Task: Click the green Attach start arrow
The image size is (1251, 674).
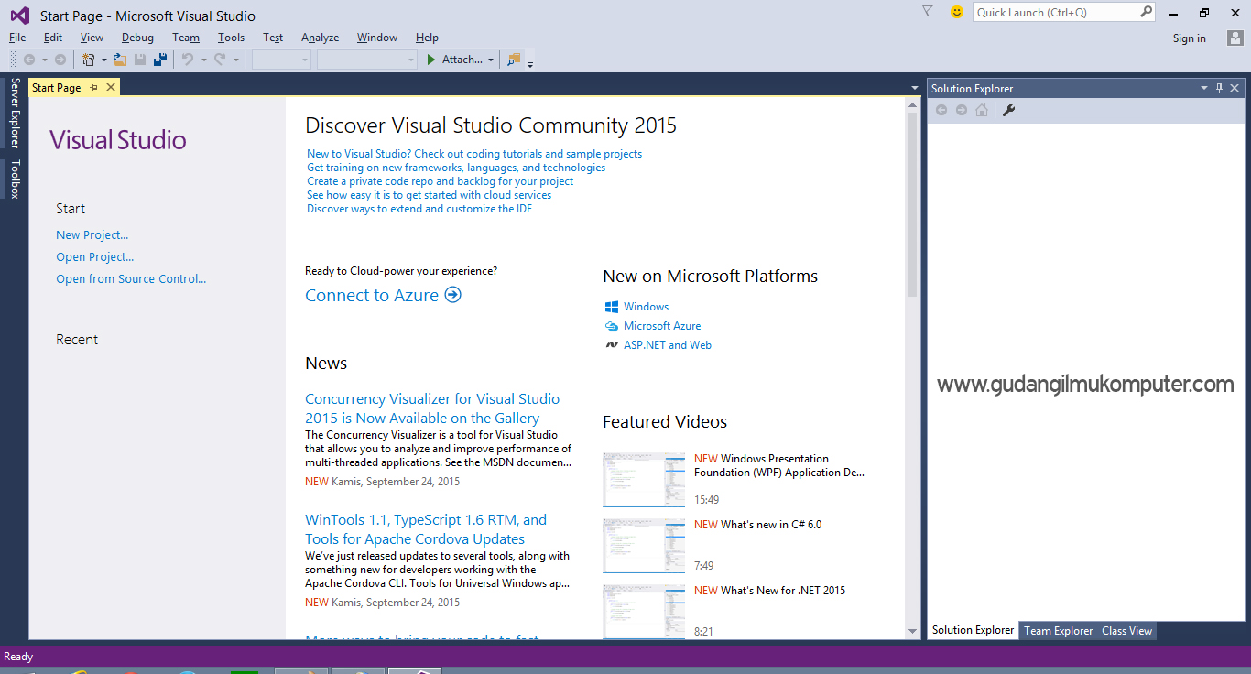Action: pos(431,60)
